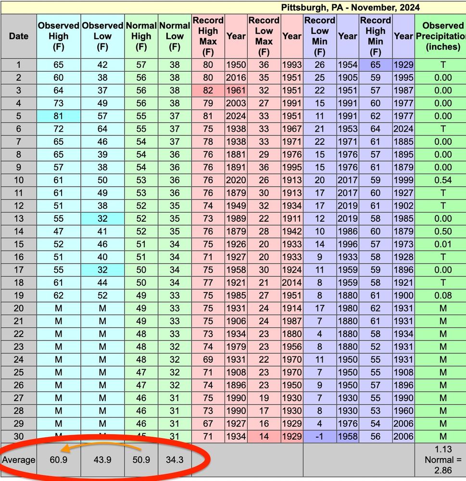Click the highlighted 65 record high minimum for 1929

[x=376, y=64]
